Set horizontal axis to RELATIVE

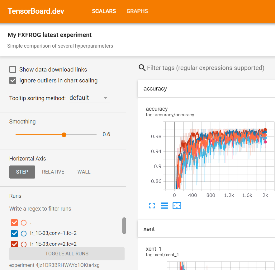click(53, 172)
